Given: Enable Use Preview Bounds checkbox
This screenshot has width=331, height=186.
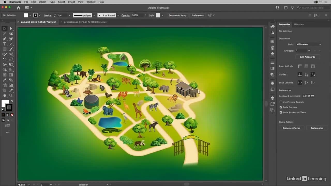Looking at the screenshot, I should (281, 102).
